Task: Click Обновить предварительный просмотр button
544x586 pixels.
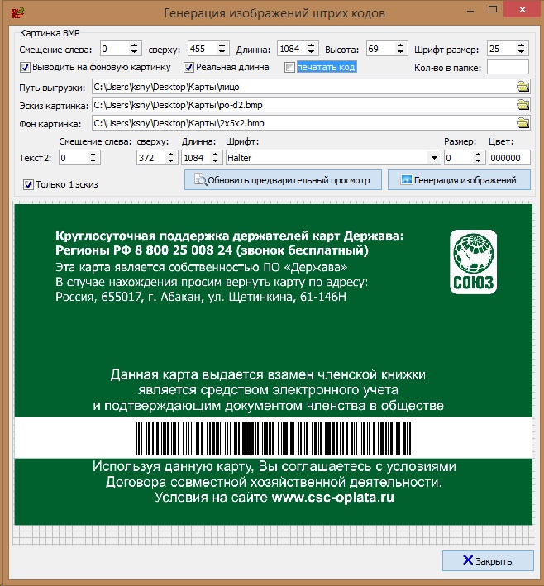Action: (283, 180)
